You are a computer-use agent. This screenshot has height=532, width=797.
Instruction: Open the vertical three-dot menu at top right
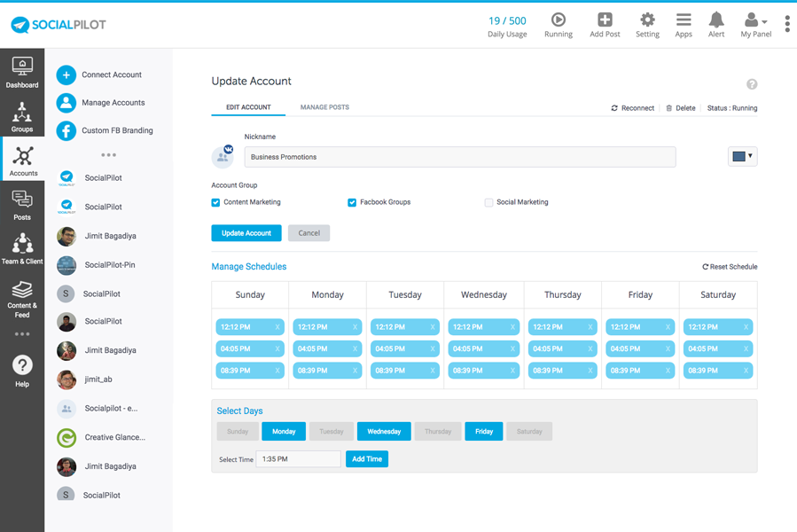point(787,24)
